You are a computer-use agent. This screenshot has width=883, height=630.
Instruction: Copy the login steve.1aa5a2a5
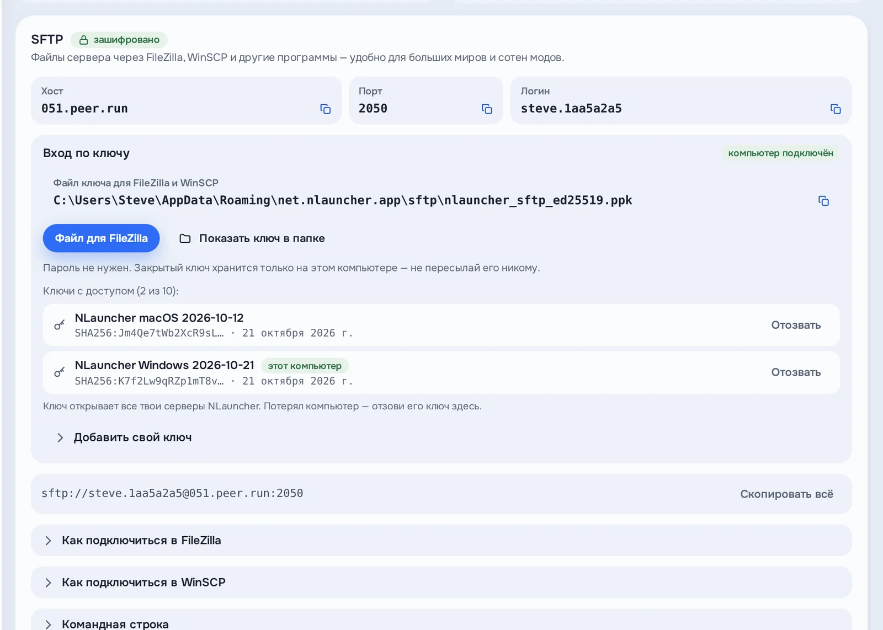coord(836,109)
